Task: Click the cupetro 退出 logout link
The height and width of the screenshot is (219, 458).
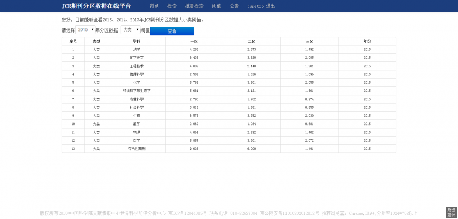Action: coord(261,6)
